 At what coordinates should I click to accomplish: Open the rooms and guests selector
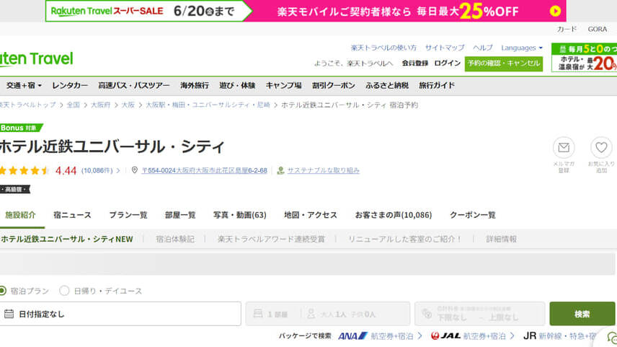click(328, 314)
